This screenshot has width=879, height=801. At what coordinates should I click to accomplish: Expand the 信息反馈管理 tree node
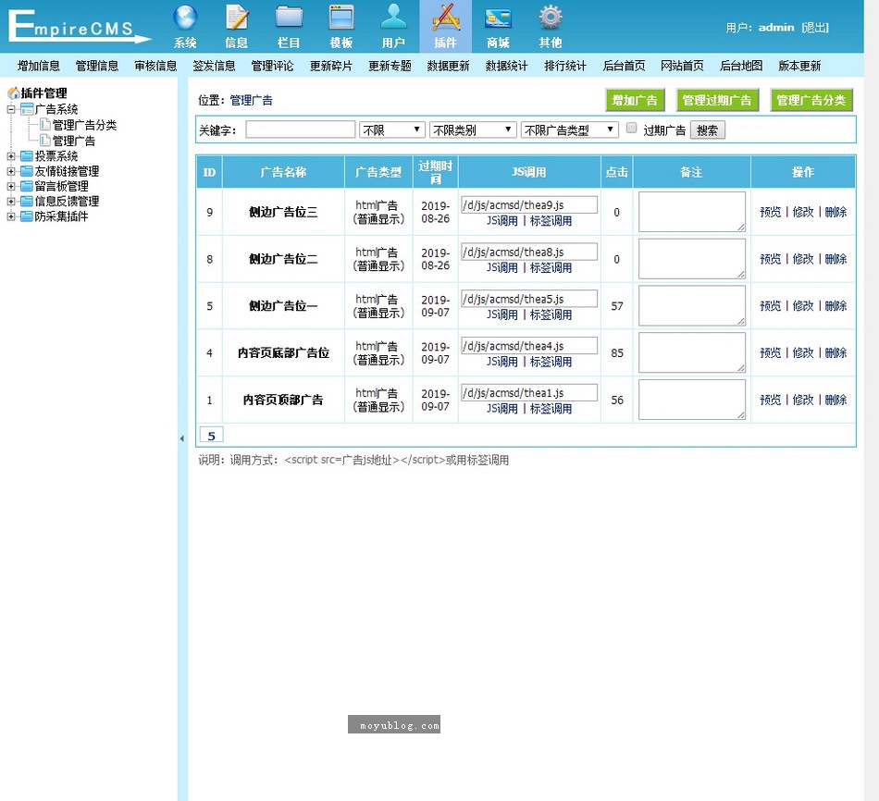click(11, 202)
